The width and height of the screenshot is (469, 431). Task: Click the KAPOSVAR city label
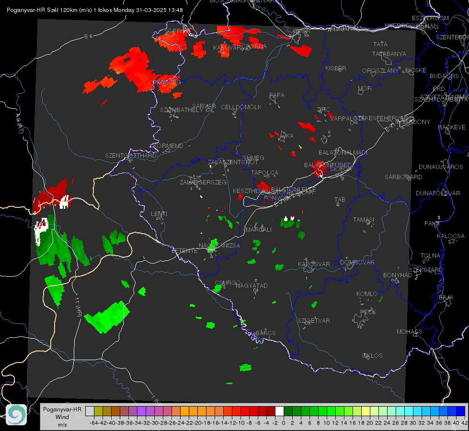coord(314,264)
